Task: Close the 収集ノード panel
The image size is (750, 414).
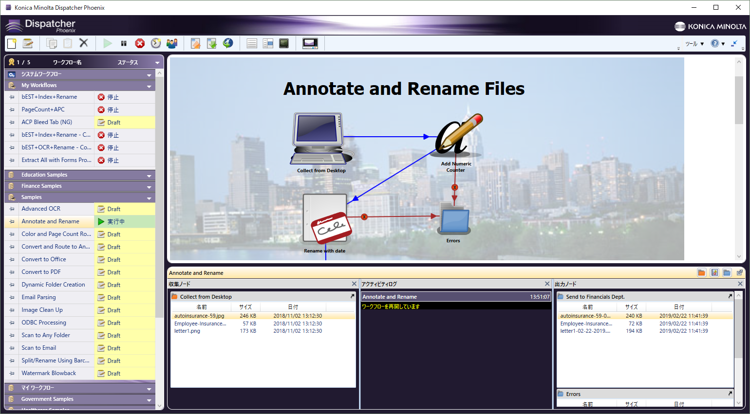Action: [354, 284]
